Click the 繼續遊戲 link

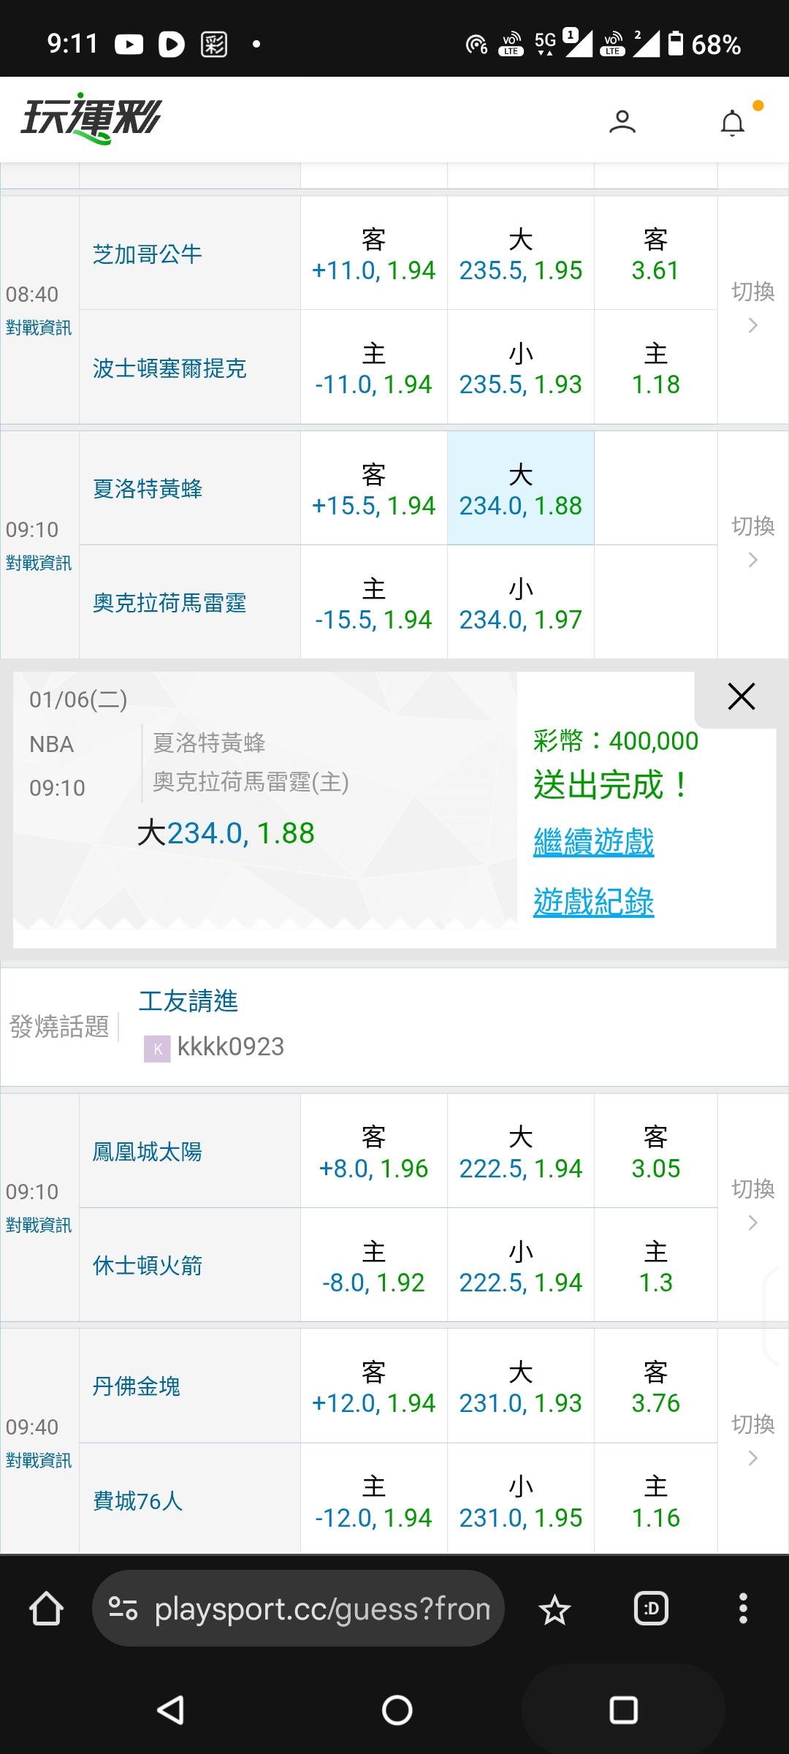click(x=593, y=842)
